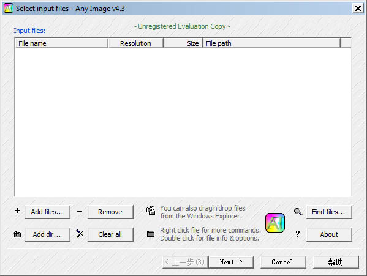
Task: Open the About dialog
Action: [329, 234]
